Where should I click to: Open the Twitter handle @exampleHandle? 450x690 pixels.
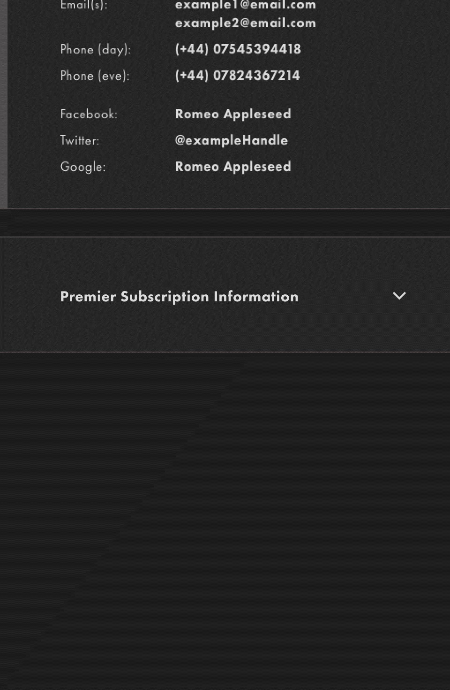231,140
